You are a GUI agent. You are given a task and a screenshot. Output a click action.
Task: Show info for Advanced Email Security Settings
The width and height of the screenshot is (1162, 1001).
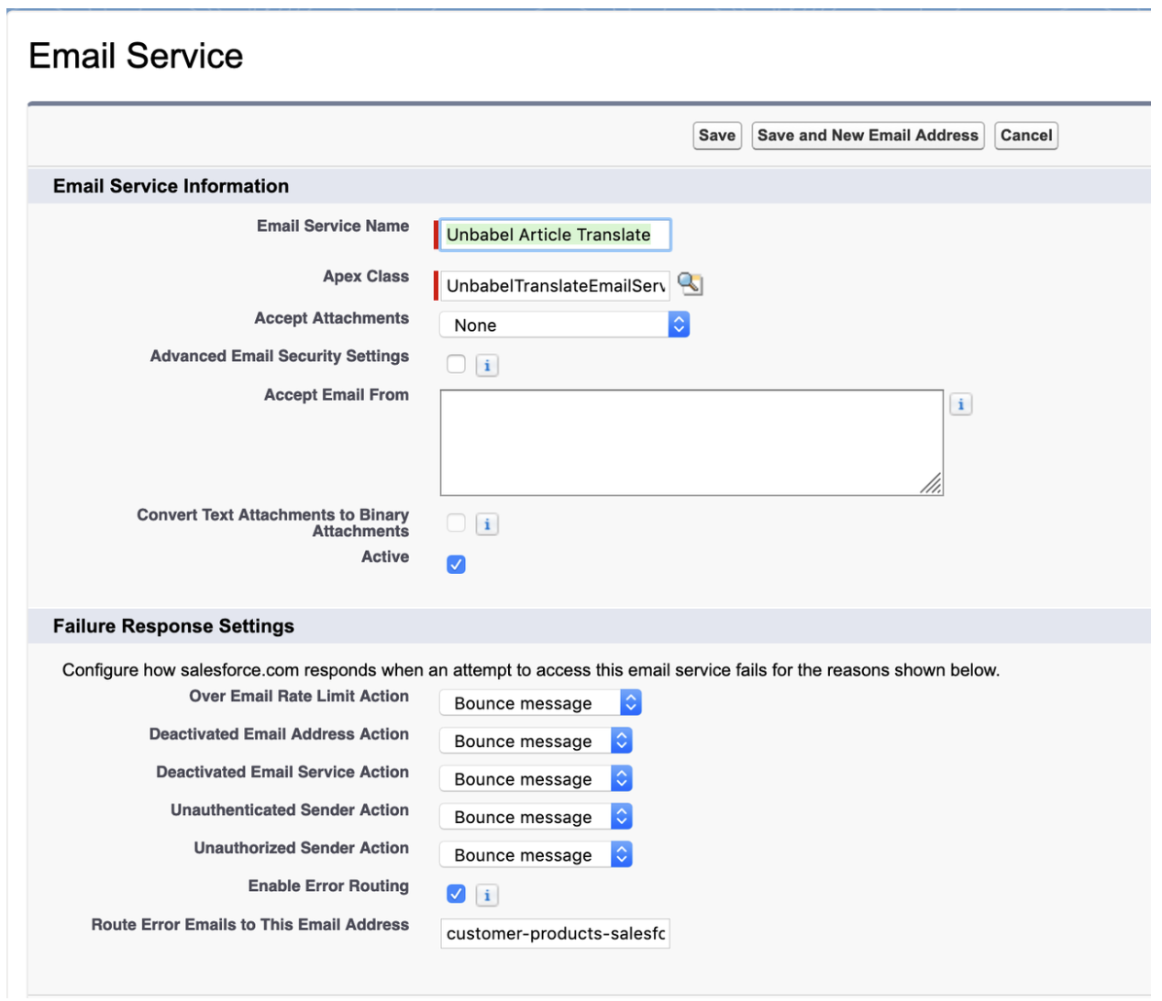tap(487, 366)
